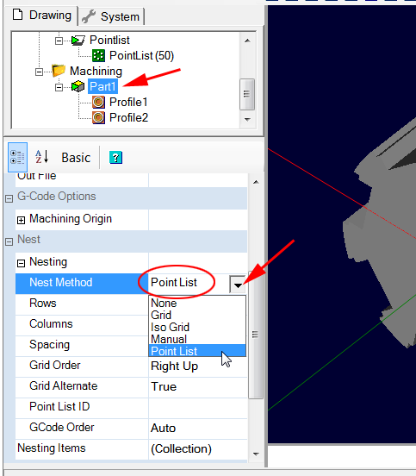Choose Iso Grid from the dropdown list
The height and width of the screenshot is (476, 416).
170,327
